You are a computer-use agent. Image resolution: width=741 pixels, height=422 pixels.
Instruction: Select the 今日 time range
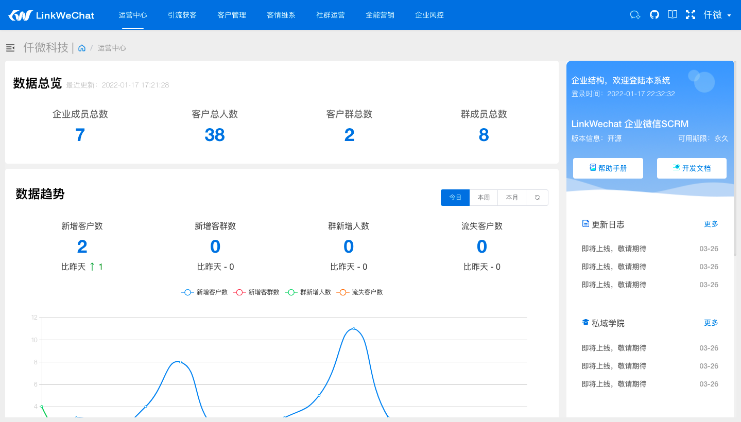(455, 198)
